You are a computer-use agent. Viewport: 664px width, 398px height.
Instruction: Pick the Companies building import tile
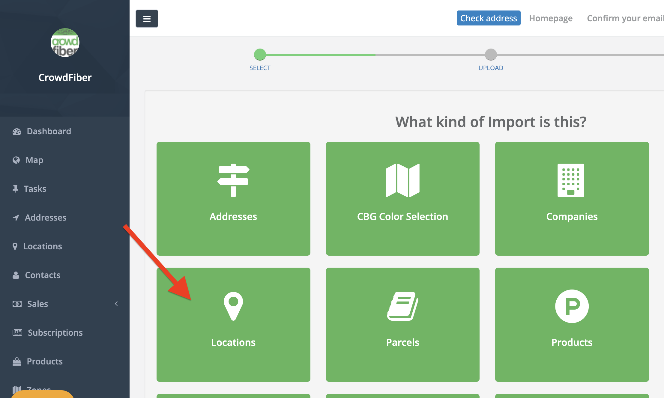click(572, 198)
